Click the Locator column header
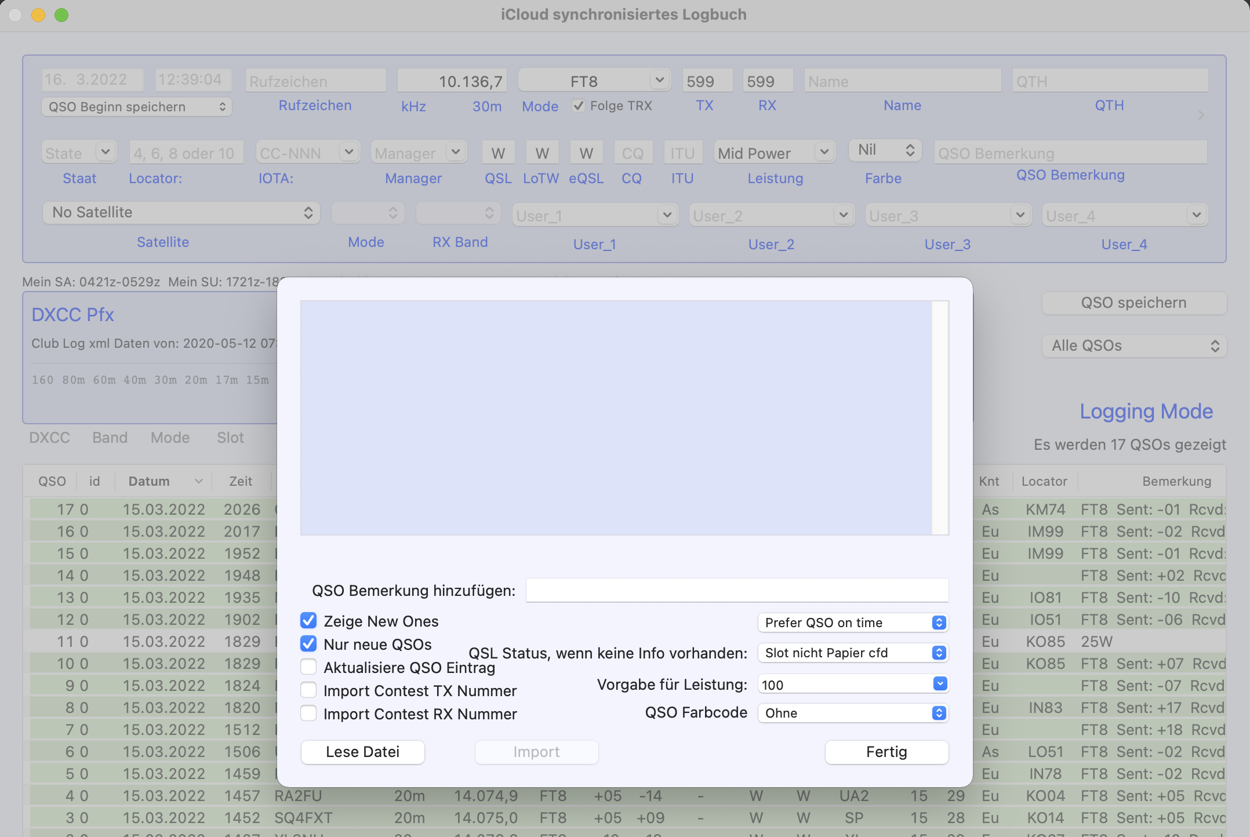The image size is (1250, 837). [x=1045, y=481]
